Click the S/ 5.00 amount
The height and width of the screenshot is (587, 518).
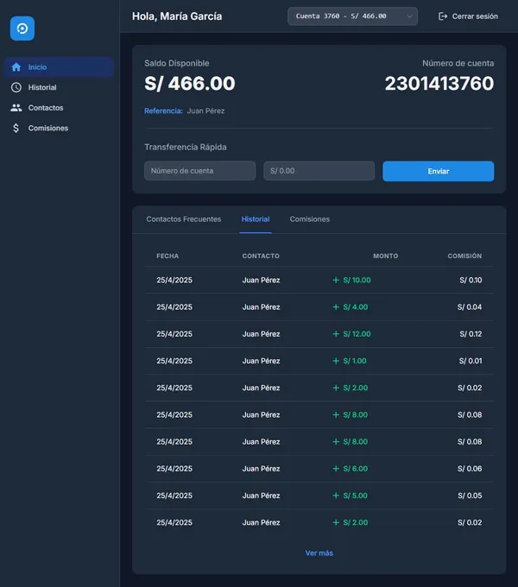355,495
